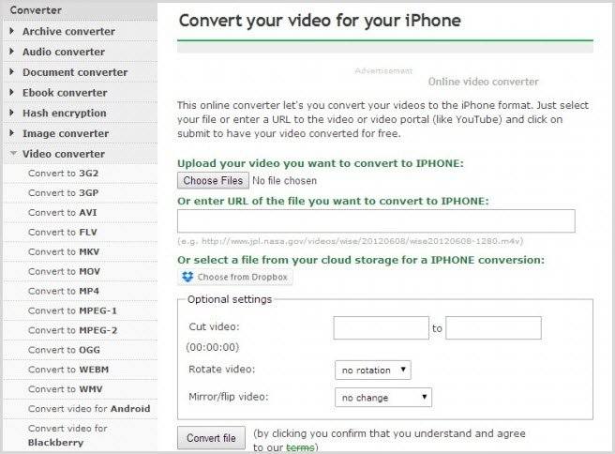This screenshot has height=454, width=615.
Task: Go to Convert to MOV
Action: coord(64,271)
